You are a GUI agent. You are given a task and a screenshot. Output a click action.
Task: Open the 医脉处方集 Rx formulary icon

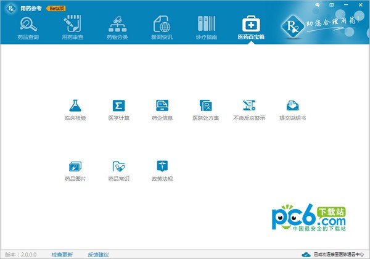coord(206,105)
